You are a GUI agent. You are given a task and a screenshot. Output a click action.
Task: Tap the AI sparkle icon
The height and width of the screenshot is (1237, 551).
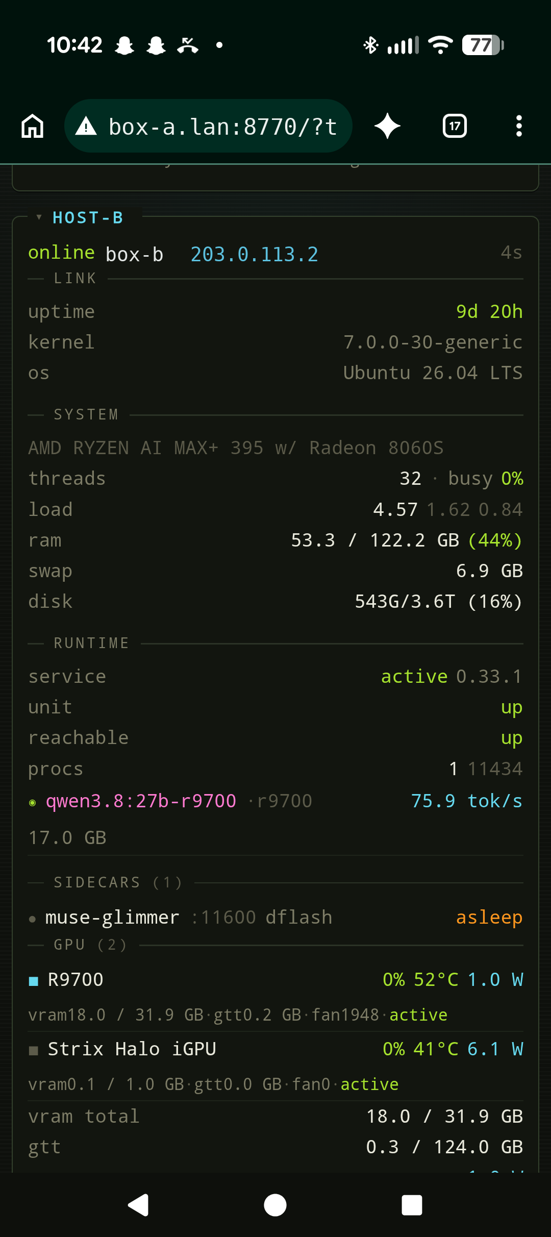pyautogui.click(x=387, y=126)
